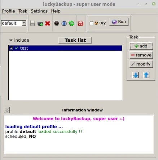
Task: Uncheck the test task checkbox
Action: [11, 48]
